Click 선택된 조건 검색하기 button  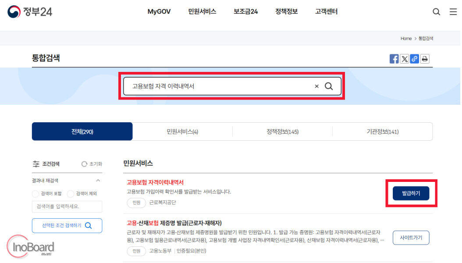[67, 226]
